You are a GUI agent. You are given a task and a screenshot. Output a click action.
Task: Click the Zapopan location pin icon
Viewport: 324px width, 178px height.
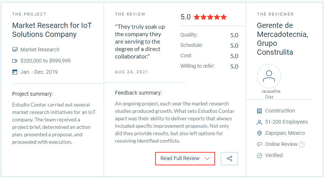(259, 133)
